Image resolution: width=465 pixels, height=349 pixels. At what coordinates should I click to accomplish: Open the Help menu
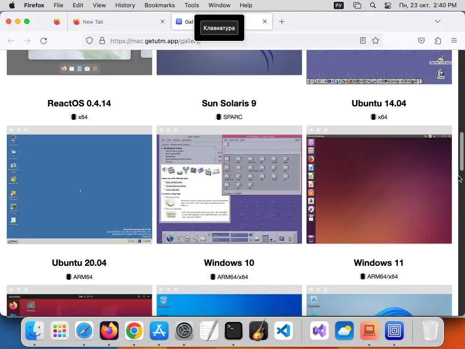[246, 5]
